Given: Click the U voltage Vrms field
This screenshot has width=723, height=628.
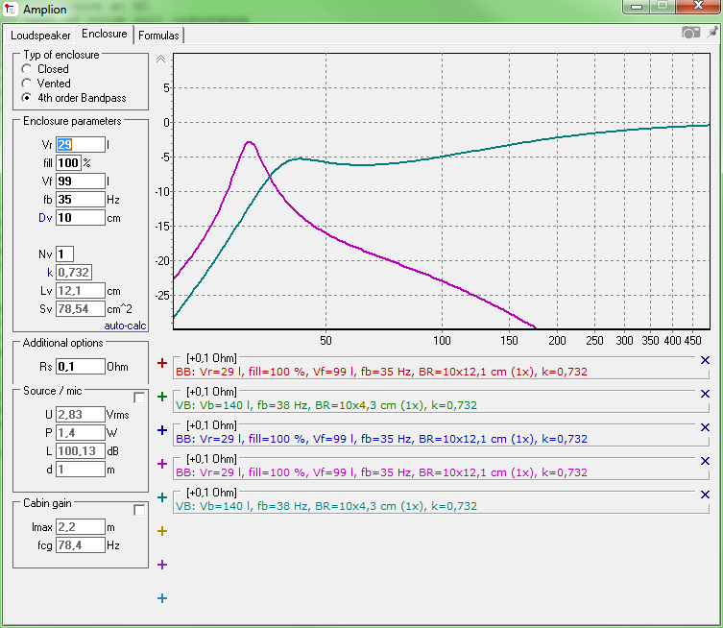Looking at the screenshot, I should (81, 415).
